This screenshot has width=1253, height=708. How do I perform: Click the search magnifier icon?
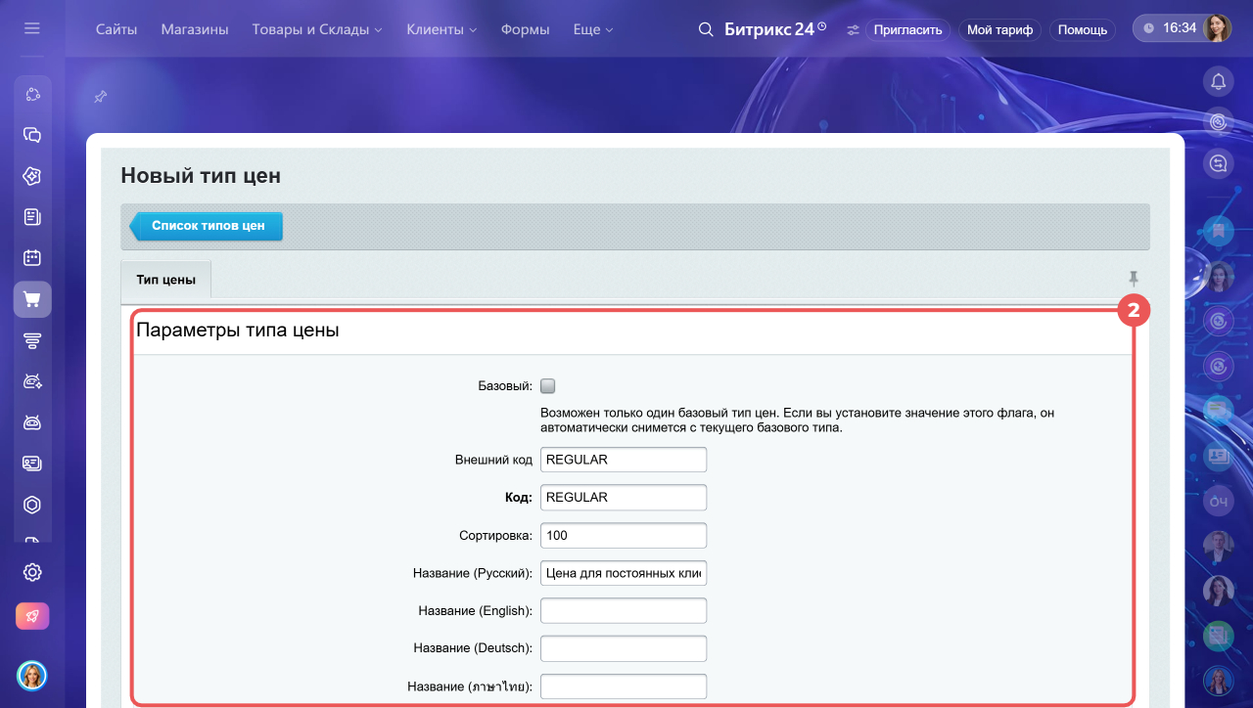tap(706, 29)
